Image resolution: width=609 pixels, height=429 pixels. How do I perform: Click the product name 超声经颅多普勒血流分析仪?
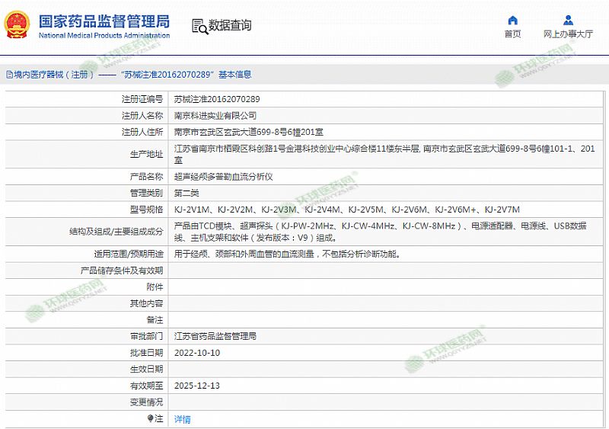click(x=223, y=176)
